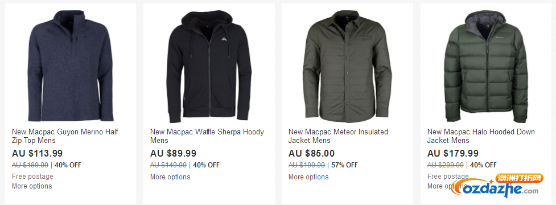Click the struck-through AU $149.99 original price
The width and height of the screenshot is (556, 205).
168,165
